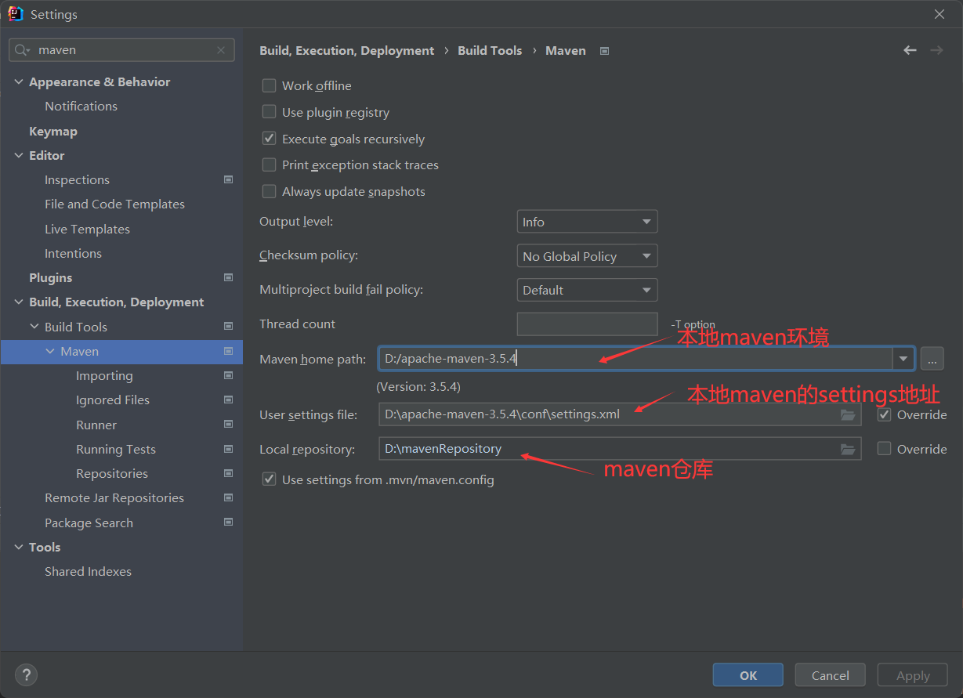963x698 pixels.
Task: Go back using the left arrow
Action: click(910, 50)
